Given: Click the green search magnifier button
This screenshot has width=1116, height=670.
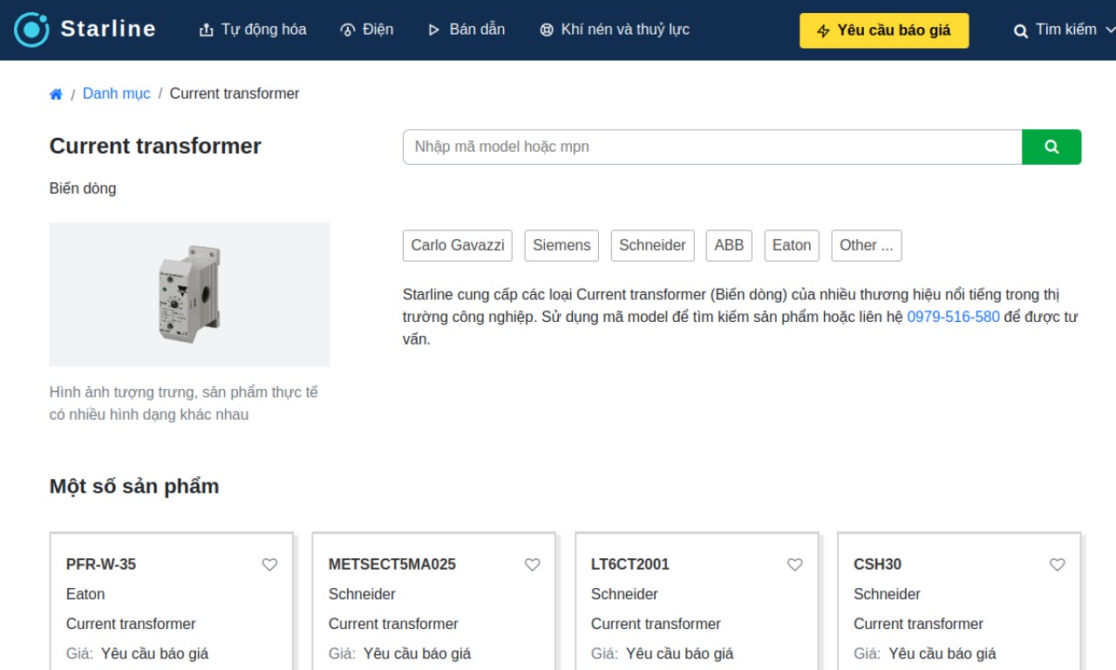Looking at the screenshot, I should pos(1051,147).
